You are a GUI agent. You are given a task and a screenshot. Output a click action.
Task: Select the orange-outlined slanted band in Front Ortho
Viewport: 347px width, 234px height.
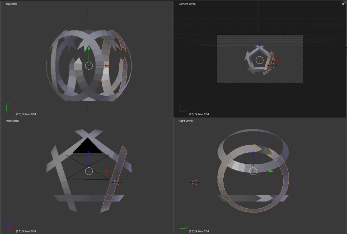(x=114, y=178)
